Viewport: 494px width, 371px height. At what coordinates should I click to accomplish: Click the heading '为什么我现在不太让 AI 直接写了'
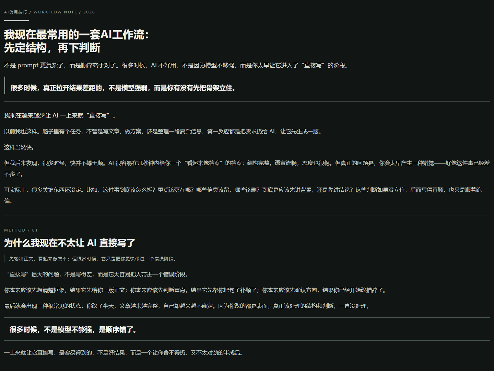click(x=70, y=243)
